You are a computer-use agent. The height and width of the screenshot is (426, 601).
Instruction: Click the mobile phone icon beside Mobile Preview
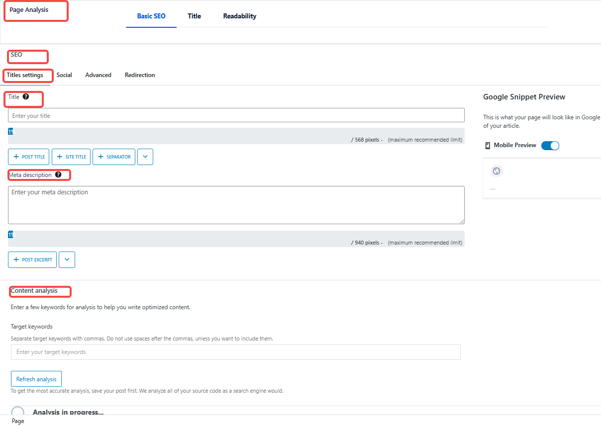[x=488, y=146]
